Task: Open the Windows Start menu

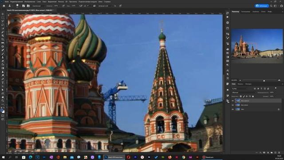Action: tap(3, 157)
